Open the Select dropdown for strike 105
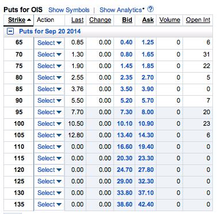 pos(50,135)
